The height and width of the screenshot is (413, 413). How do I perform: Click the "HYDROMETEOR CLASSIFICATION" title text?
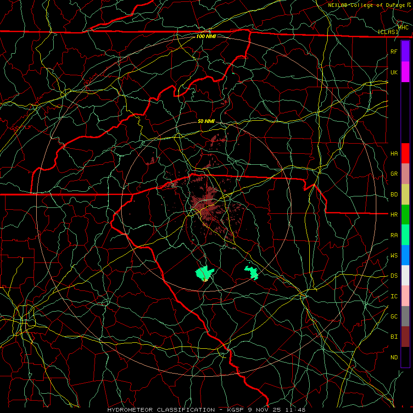161,410
